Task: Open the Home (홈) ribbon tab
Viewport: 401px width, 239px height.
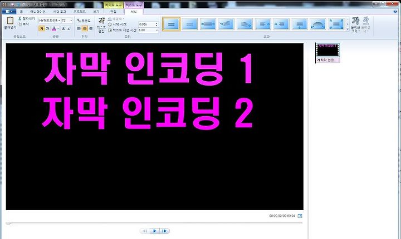Action: (x=21, y=12)
